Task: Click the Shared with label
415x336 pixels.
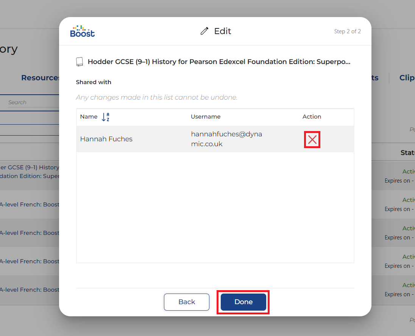Action: coord(94,82)
